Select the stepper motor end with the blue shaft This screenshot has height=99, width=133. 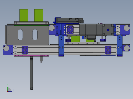tap(108, 30)
